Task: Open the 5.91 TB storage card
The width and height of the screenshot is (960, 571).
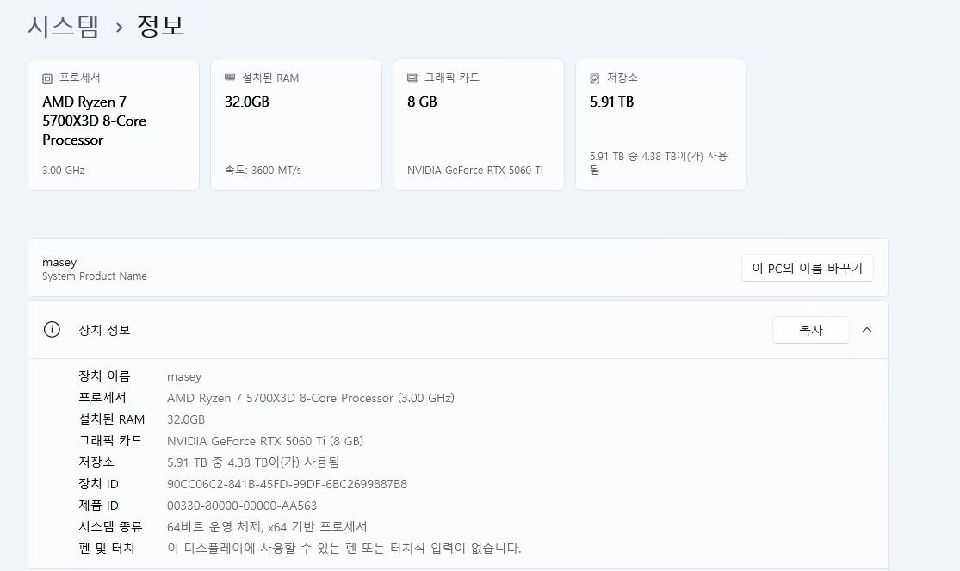Action: (661, 125)
